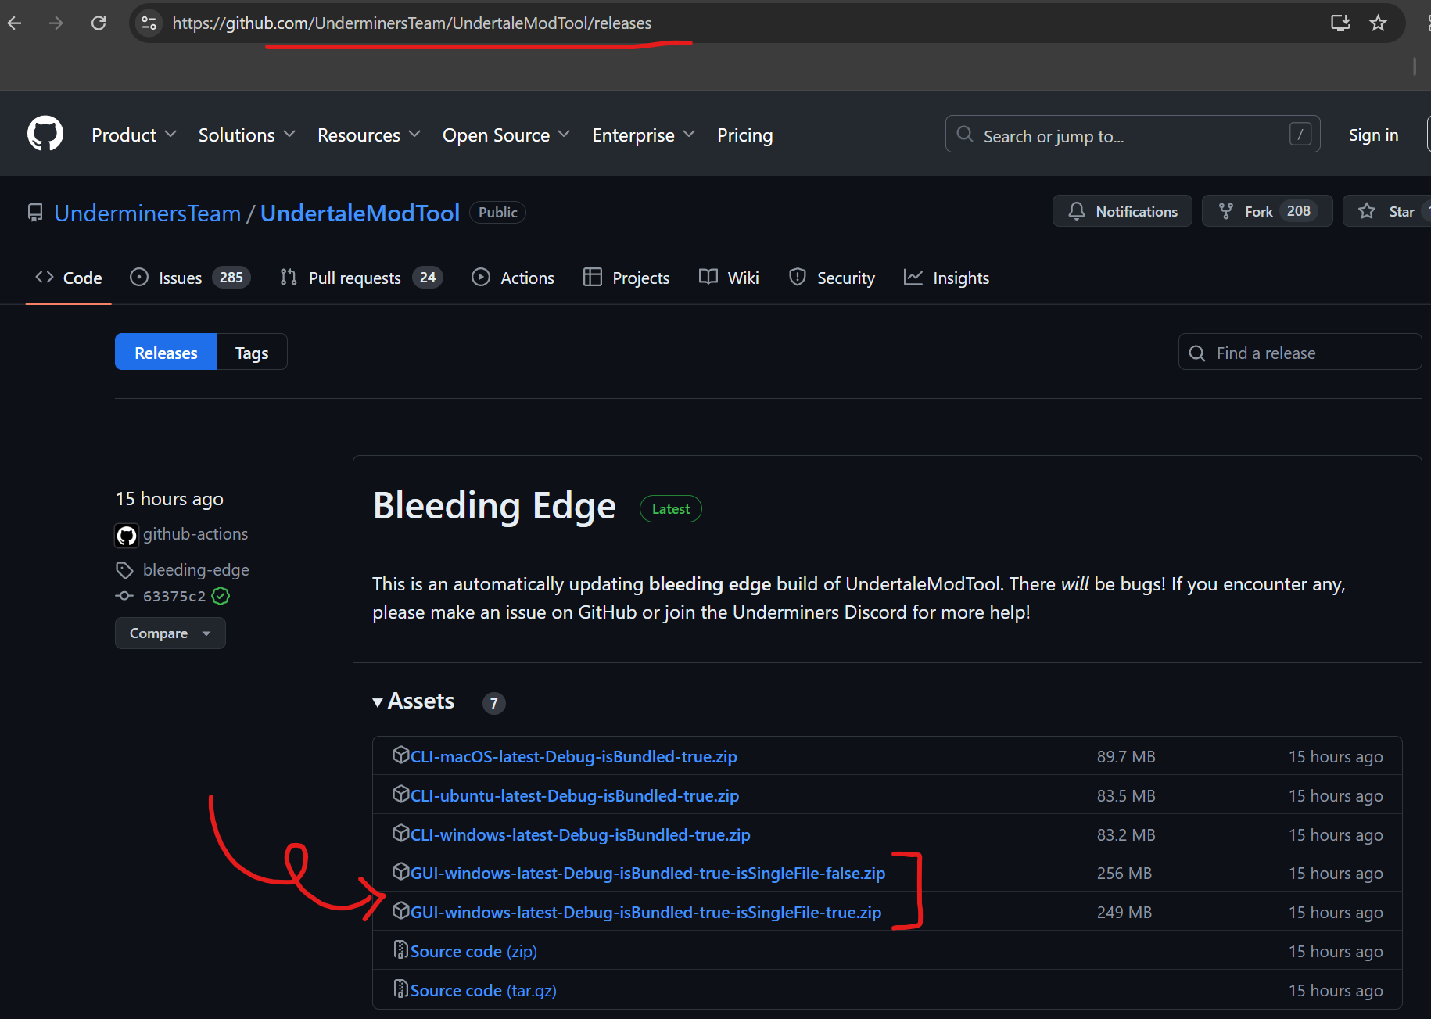This screenshot has height=1019, width=1431.
Task: Click the magnifier in Find a release box
Action: pyautogui.click(x=1197, y=353)
